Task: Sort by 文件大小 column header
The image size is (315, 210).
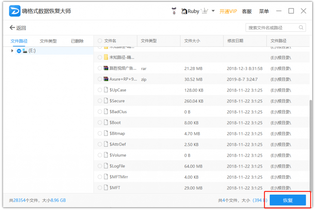Action: pos(192,41)
